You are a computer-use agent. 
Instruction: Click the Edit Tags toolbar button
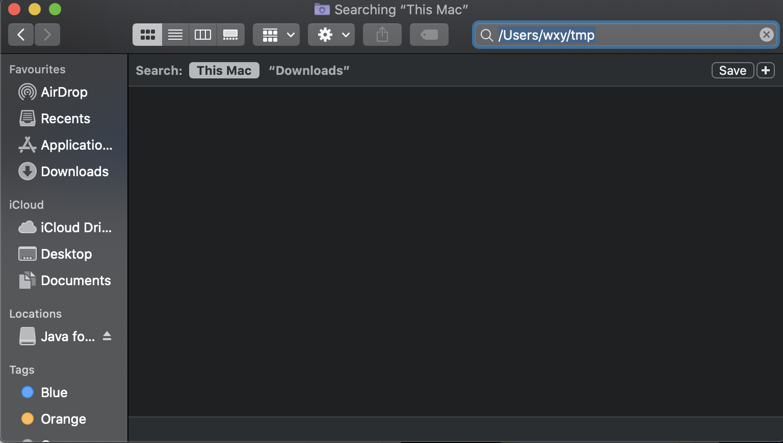(x=429, y=35)
